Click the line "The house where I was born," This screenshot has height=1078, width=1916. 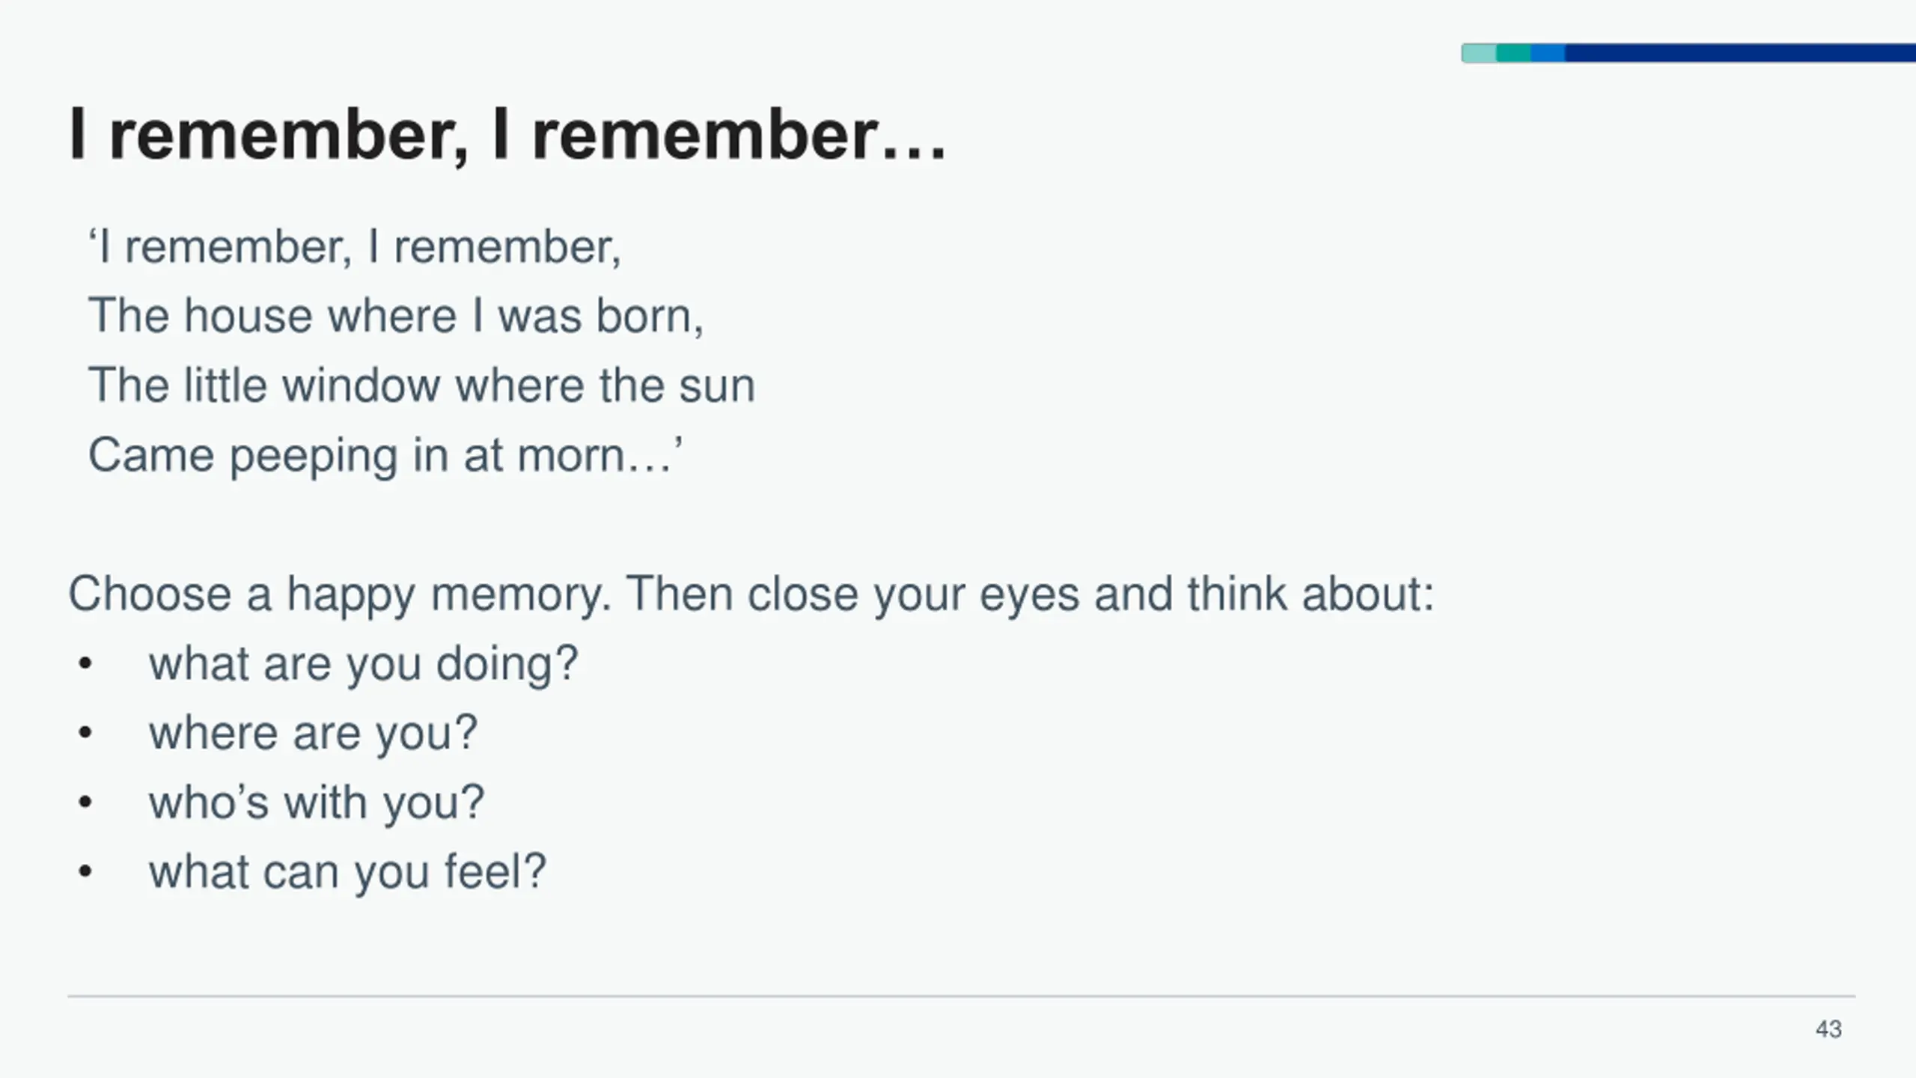click(396, 316)
